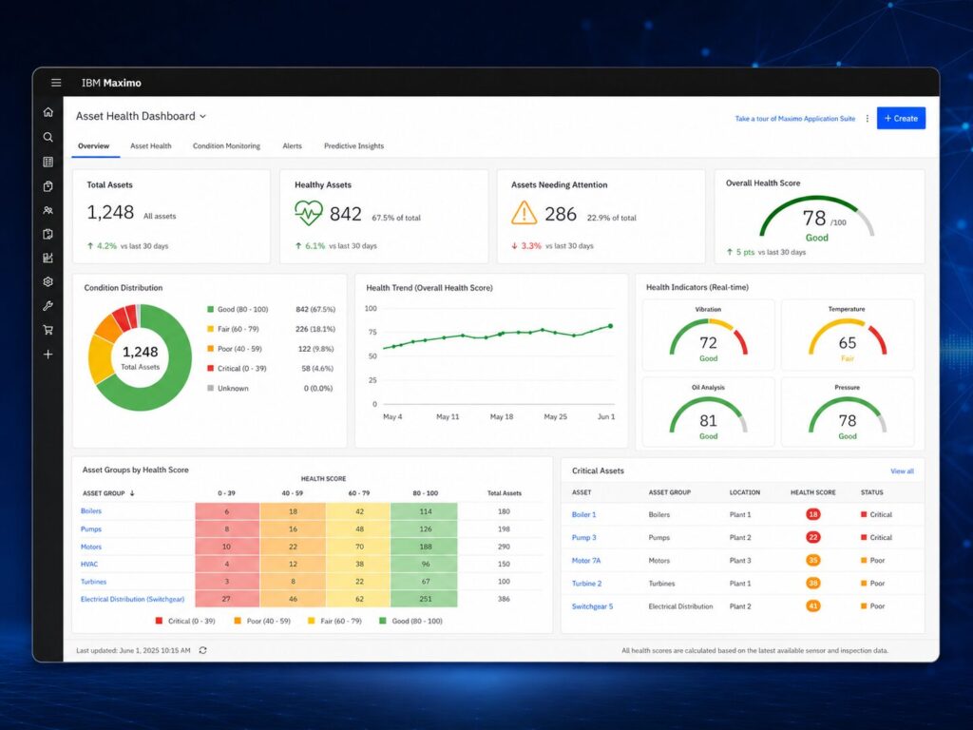This screenshot has height=730, width=973.
Task: Open the people/users sidebar icon
Action: 48,210
